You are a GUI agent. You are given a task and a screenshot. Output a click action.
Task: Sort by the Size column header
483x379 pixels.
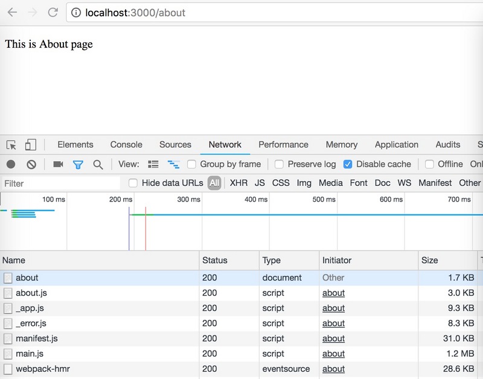point(447,260)
